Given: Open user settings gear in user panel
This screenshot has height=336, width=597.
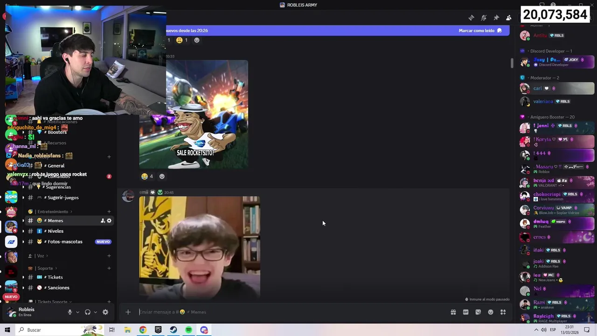Looking at the screenshot, I should pos(105,312).
